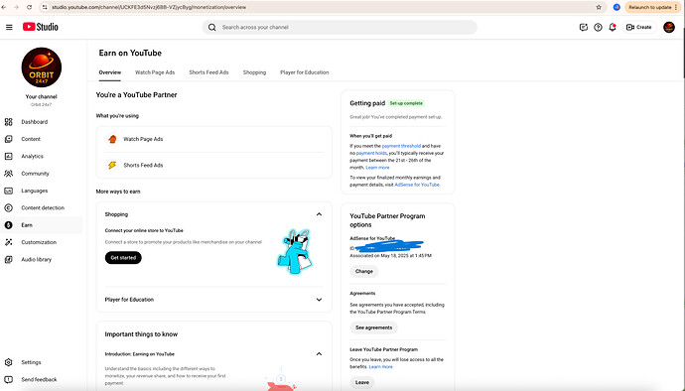Click the Send feedback icon
This screenshot has width=685, height=391.
click(8, 380)
